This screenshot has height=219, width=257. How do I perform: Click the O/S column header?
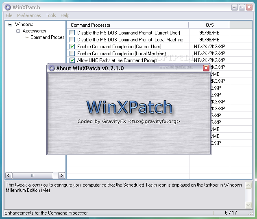[x=209, y=25]
